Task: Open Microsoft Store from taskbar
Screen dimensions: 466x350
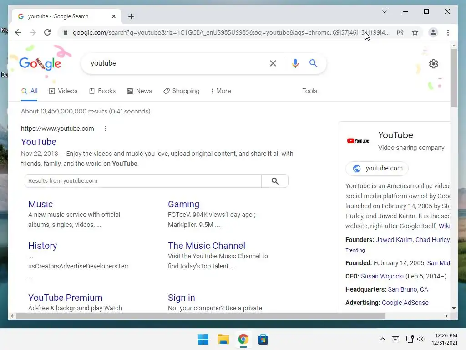Action: (263, 339)
